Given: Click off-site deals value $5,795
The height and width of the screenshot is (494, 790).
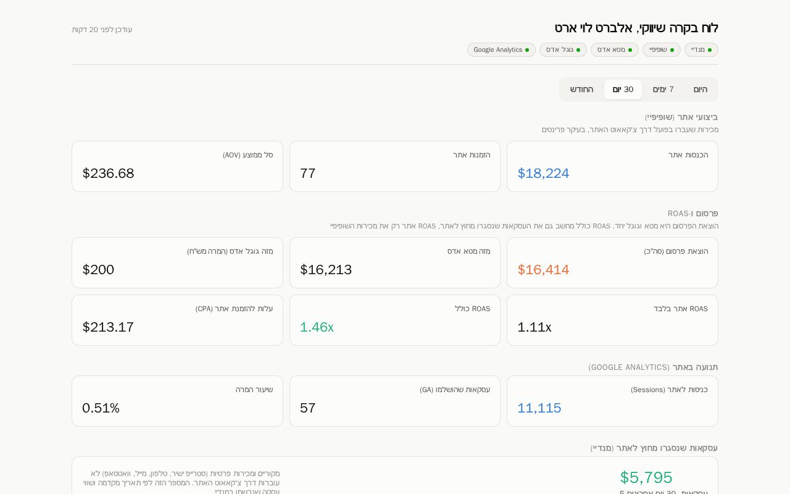Looking at the screenshot, I should pyautogui.click(x=646, y=477).
